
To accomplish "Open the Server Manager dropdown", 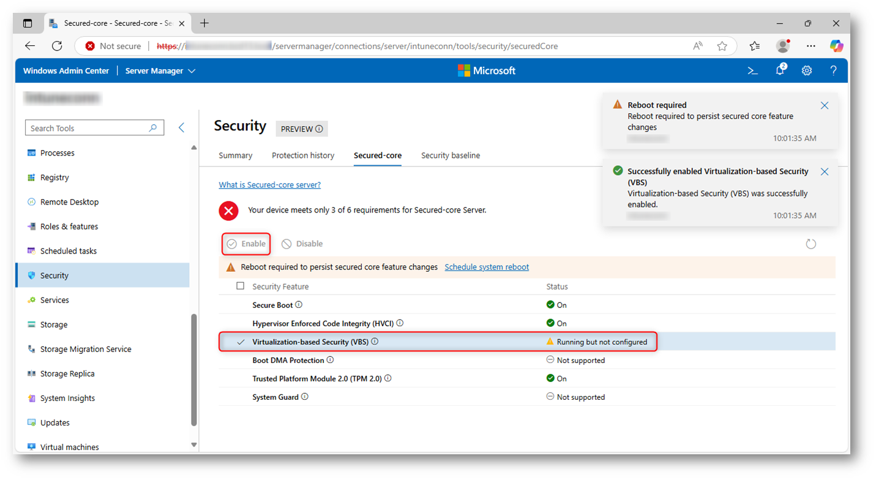I will (160, 70).
